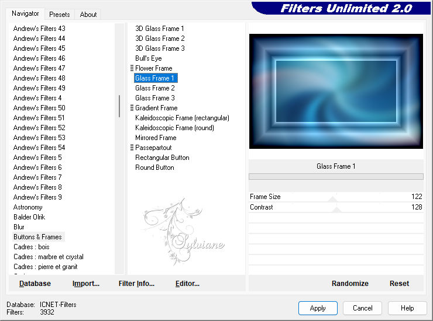Click the Apply button
This screenshot has width=433, height=321.
point(318,308)
